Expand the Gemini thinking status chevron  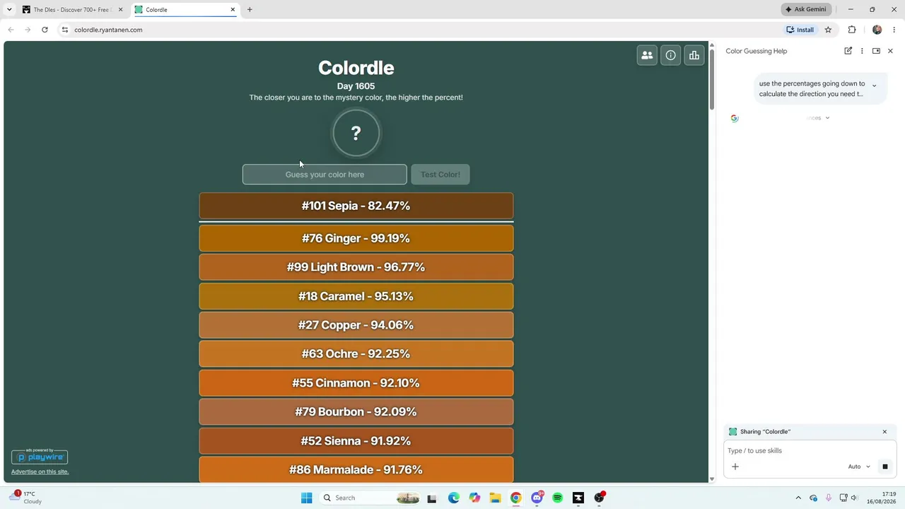(x=827, y=118)
